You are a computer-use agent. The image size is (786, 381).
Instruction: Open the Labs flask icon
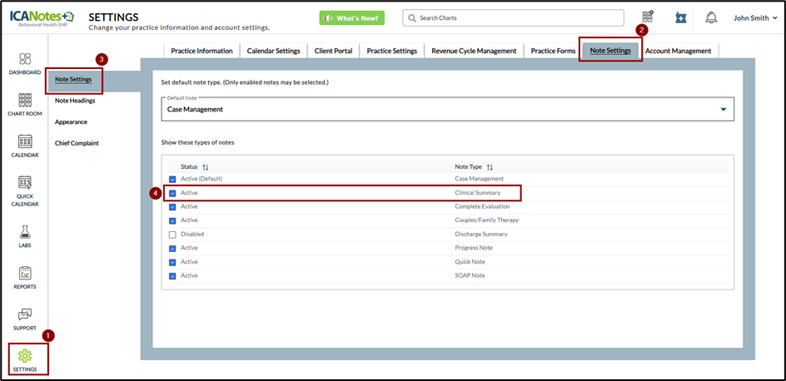pos(24,235)
